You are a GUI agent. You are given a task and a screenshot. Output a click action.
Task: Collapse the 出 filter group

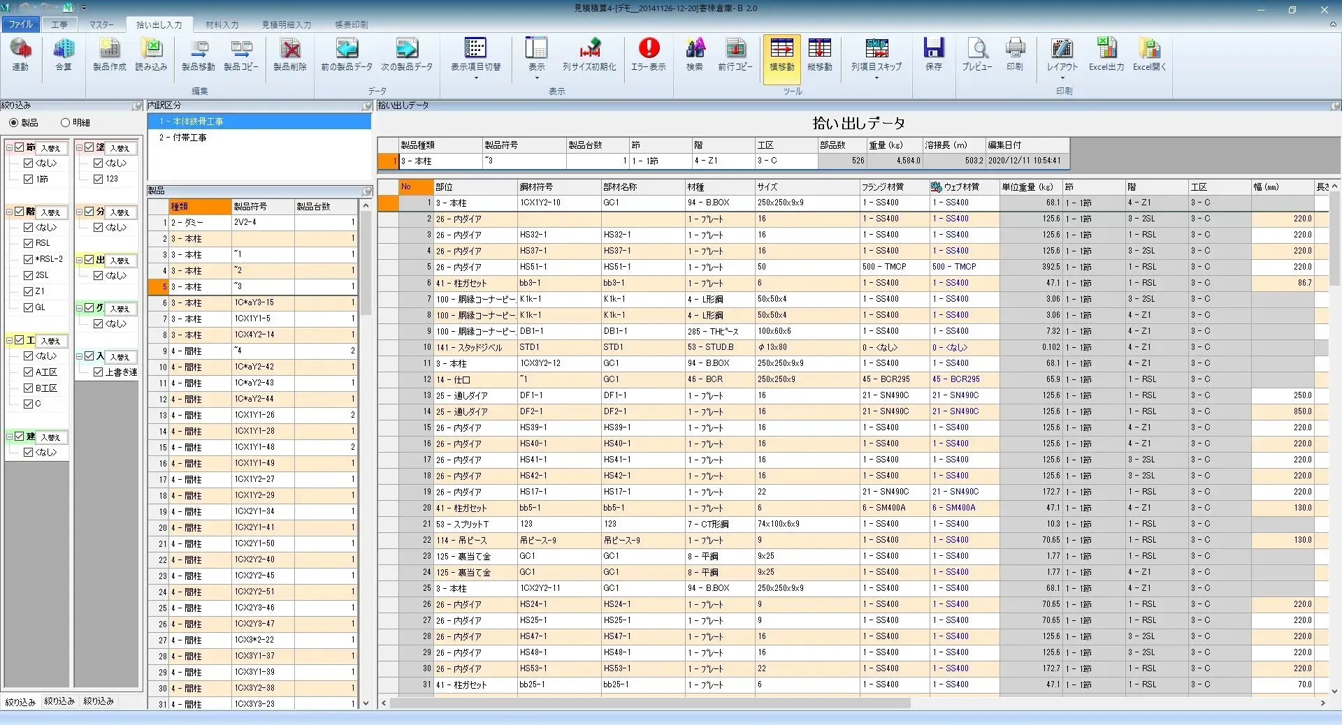(80, 260)
